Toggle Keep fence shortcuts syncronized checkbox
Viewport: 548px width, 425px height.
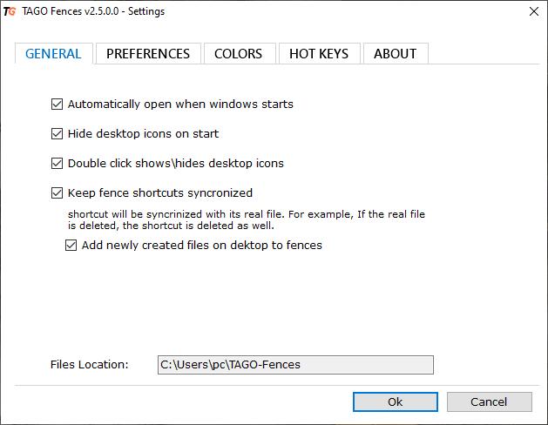[57, 192]
